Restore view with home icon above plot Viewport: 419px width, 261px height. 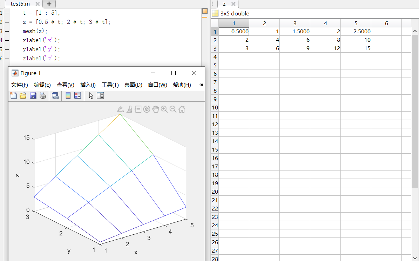tap(182, 109)
